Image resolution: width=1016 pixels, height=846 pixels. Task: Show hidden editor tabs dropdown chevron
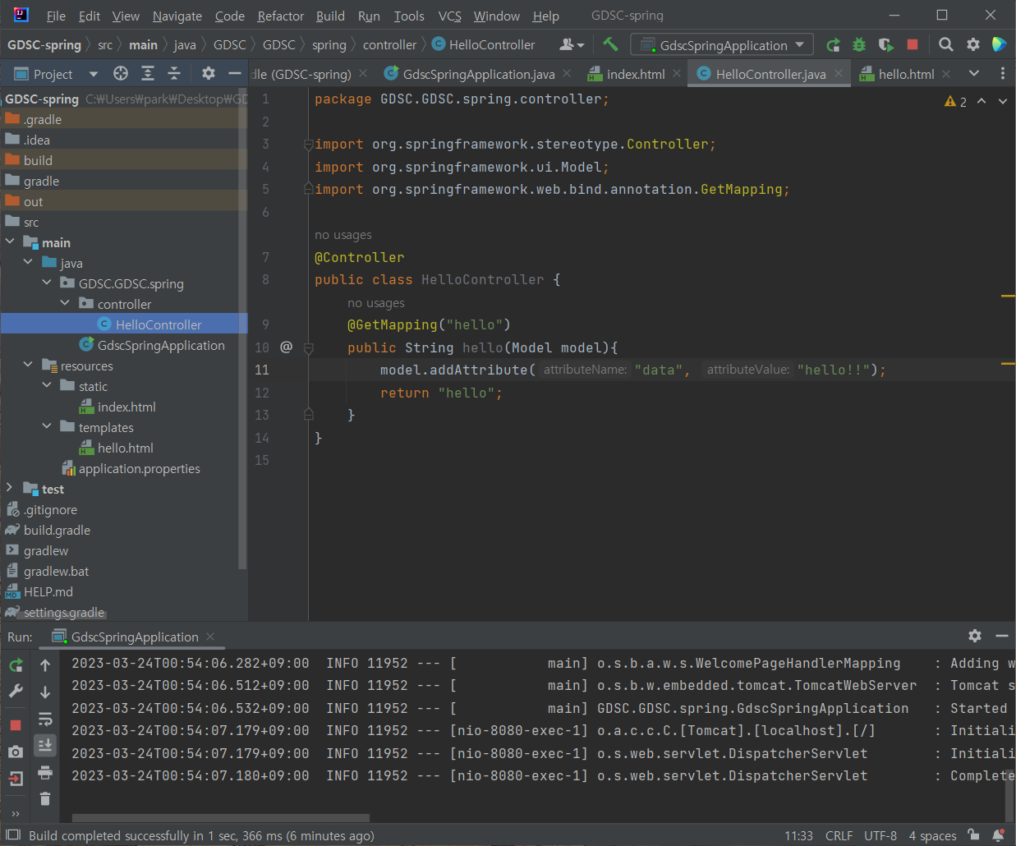click(974, 73)
